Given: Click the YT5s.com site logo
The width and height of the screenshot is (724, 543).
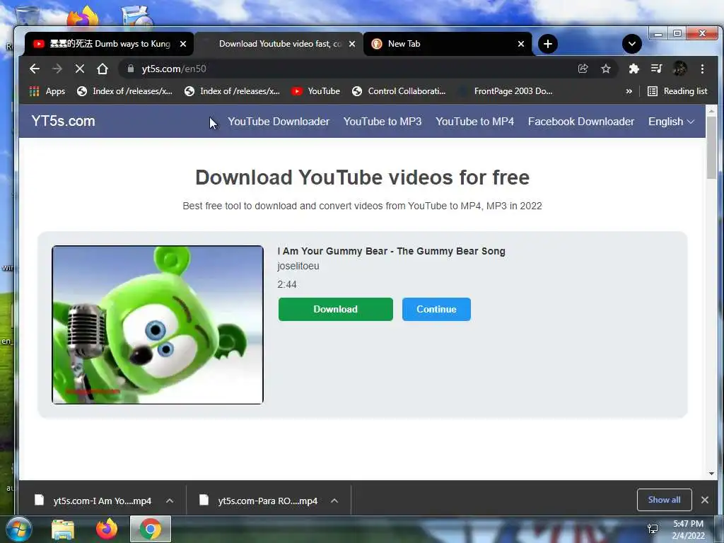Looking at the screenshot, I should pos(63,121).
